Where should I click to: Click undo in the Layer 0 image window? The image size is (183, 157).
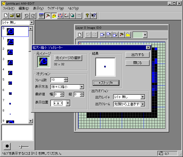coord(88,35)
